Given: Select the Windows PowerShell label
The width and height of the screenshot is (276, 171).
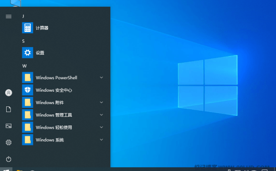Looking at the screenshot, I should point(57,77).
